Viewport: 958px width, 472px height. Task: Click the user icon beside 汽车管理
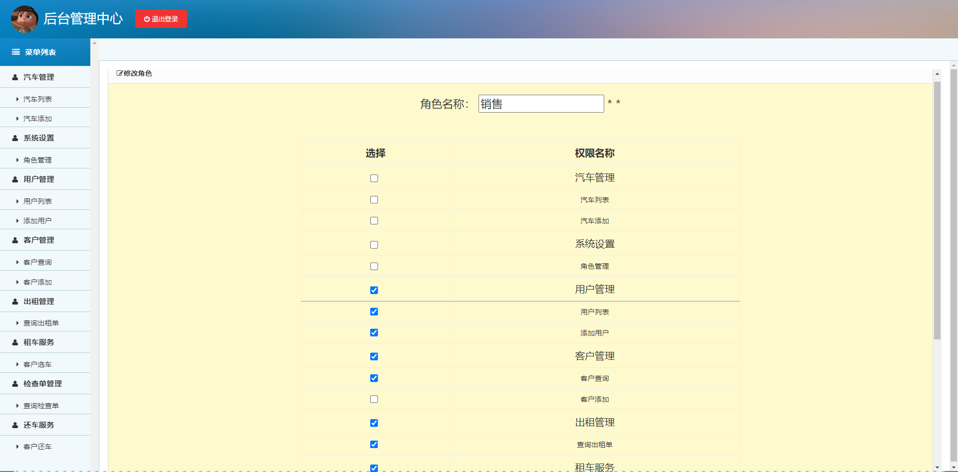pos(13,77)
